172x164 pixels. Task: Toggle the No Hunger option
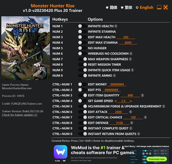82,48
